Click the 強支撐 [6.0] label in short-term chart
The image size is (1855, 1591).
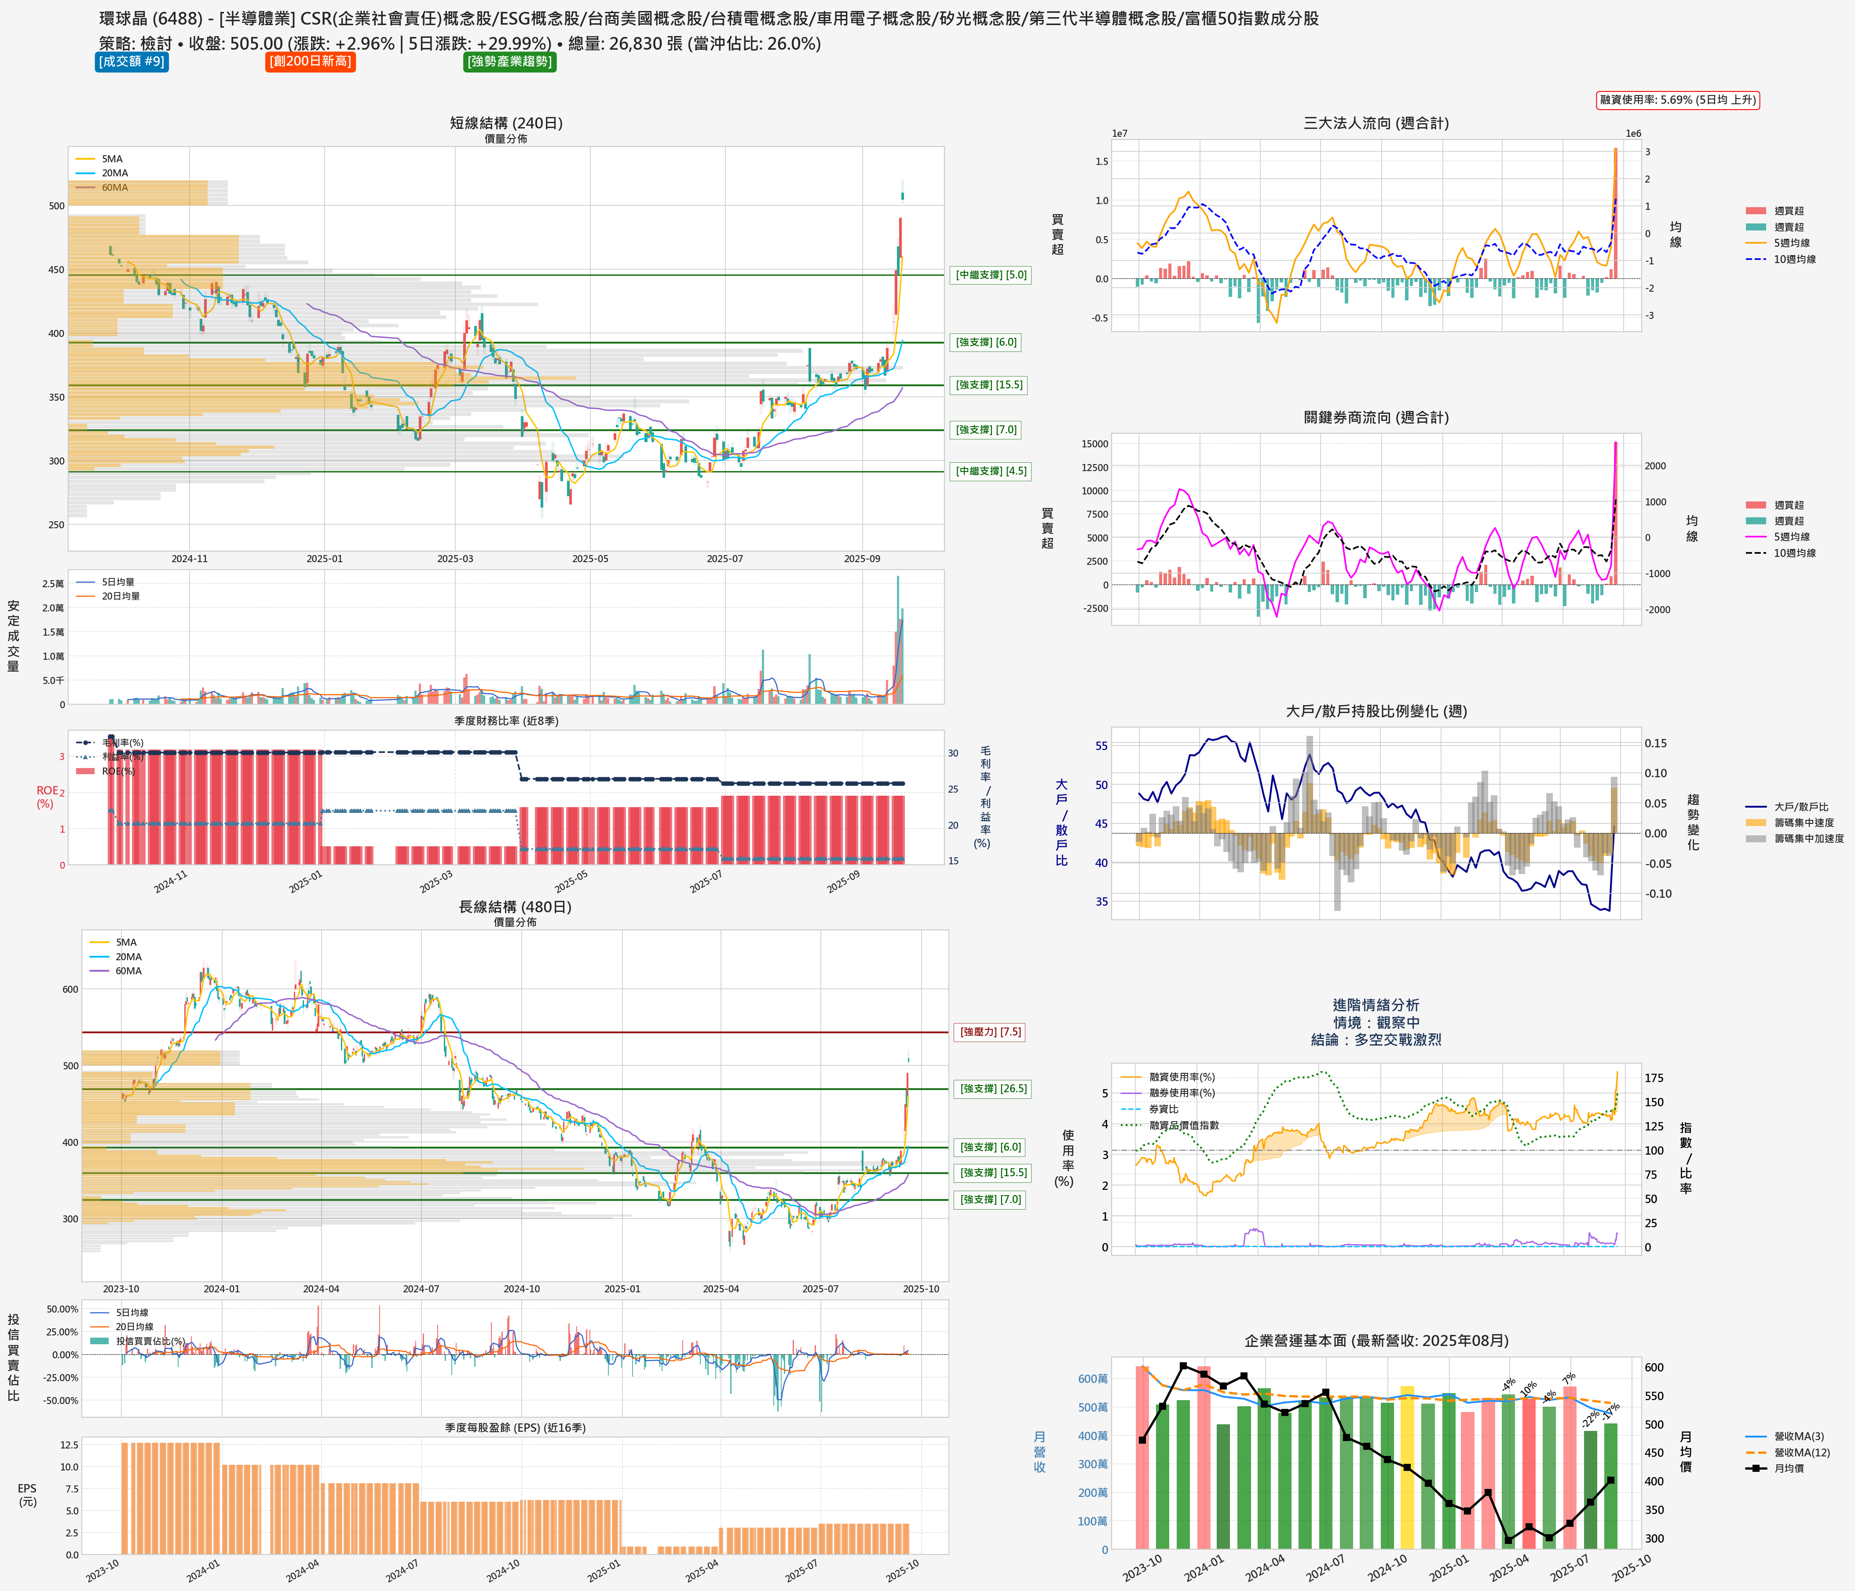point(986,342)
